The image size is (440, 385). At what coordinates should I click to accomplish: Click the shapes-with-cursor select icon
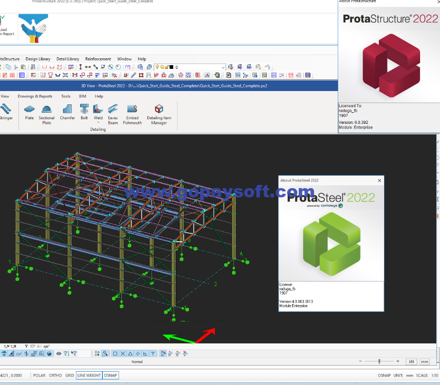click(97, 354)
